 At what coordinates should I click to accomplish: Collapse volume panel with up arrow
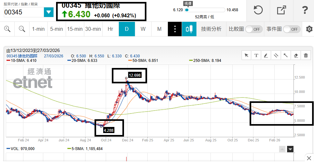282,149
